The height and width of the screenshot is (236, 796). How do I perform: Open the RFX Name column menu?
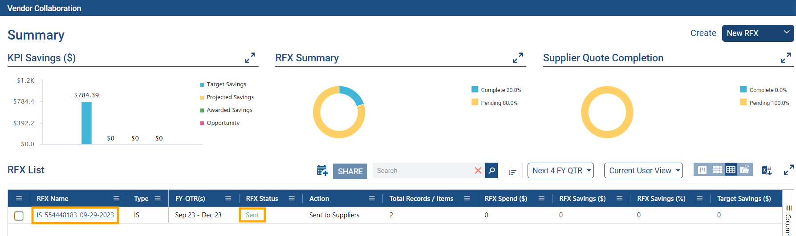point(116,199)
